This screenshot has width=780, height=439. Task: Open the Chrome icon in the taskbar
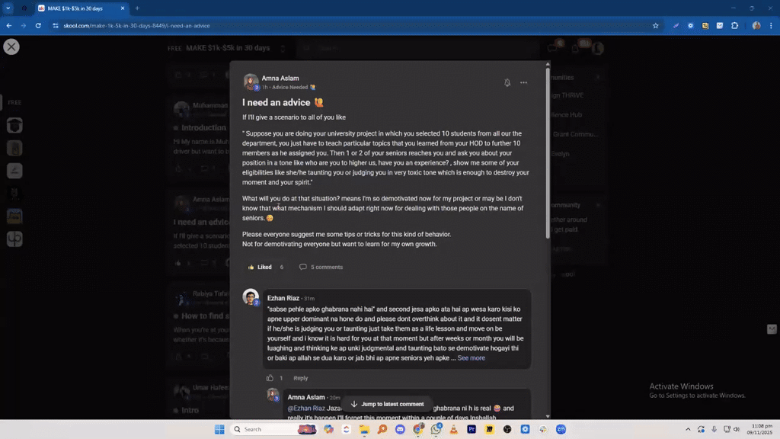[x=418, y=429]
